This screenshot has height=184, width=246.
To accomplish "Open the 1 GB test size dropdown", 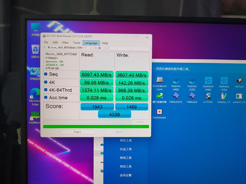I will click(101, 48).
